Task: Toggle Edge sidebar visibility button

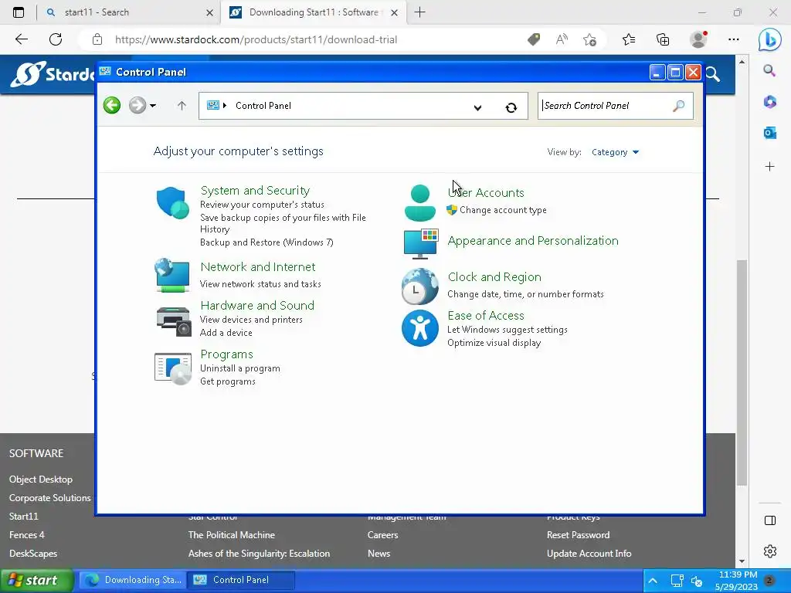Action: click(770, 520)
